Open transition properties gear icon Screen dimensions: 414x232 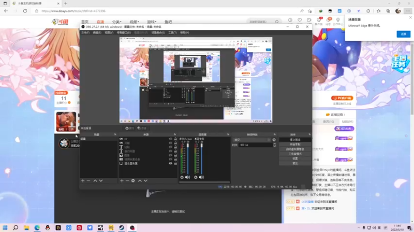tap(274, 140)
